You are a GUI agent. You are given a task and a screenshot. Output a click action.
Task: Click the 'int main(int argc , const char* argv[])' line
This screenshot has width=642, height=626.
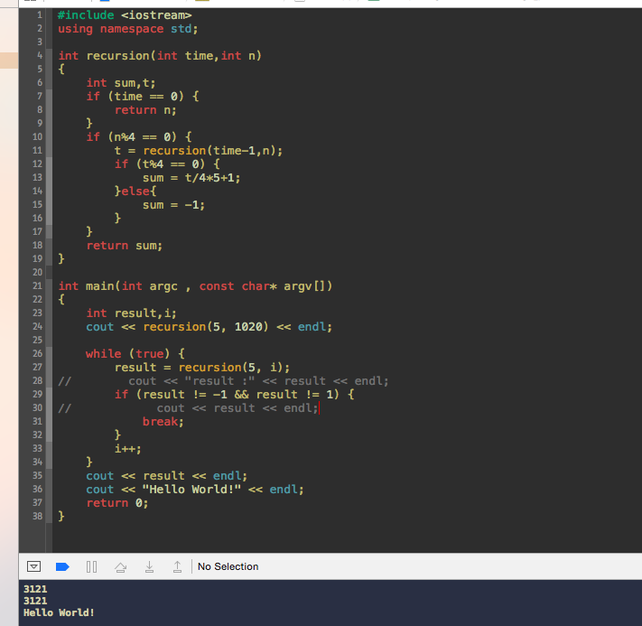(195, 286)
